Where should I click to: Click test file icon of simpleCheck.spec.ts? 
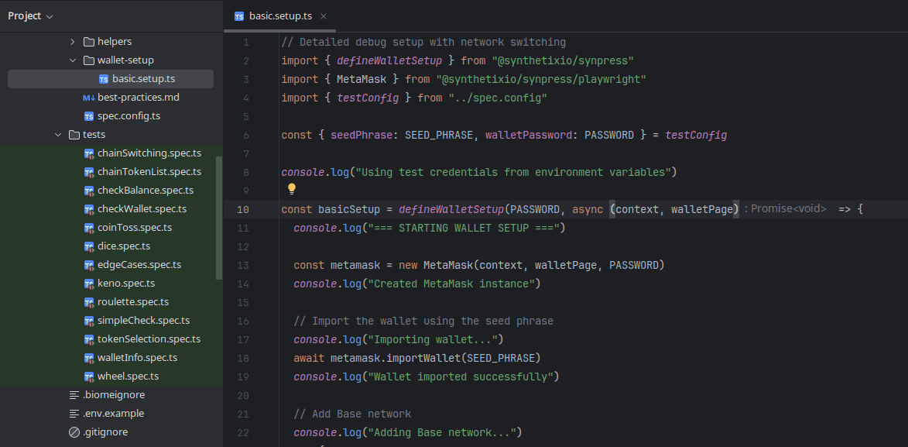88,321
